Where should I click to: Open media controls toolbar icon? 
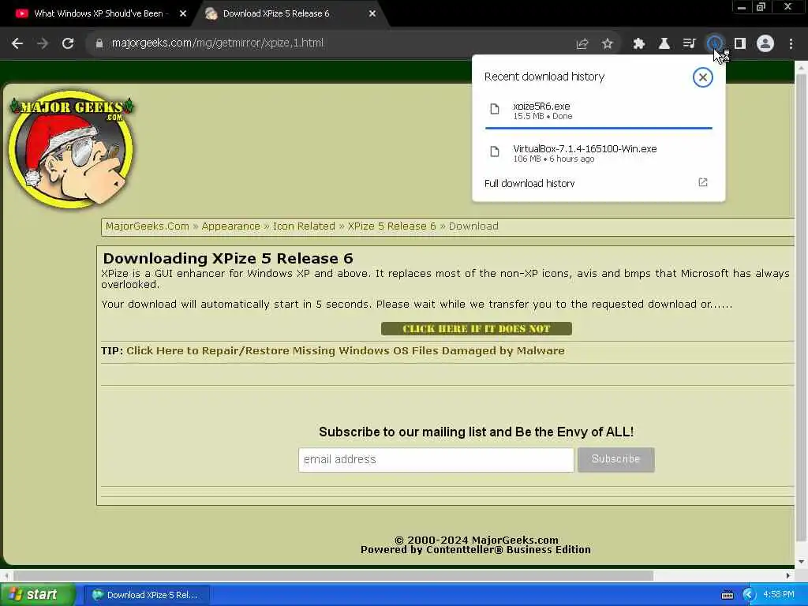pos(690,44)
